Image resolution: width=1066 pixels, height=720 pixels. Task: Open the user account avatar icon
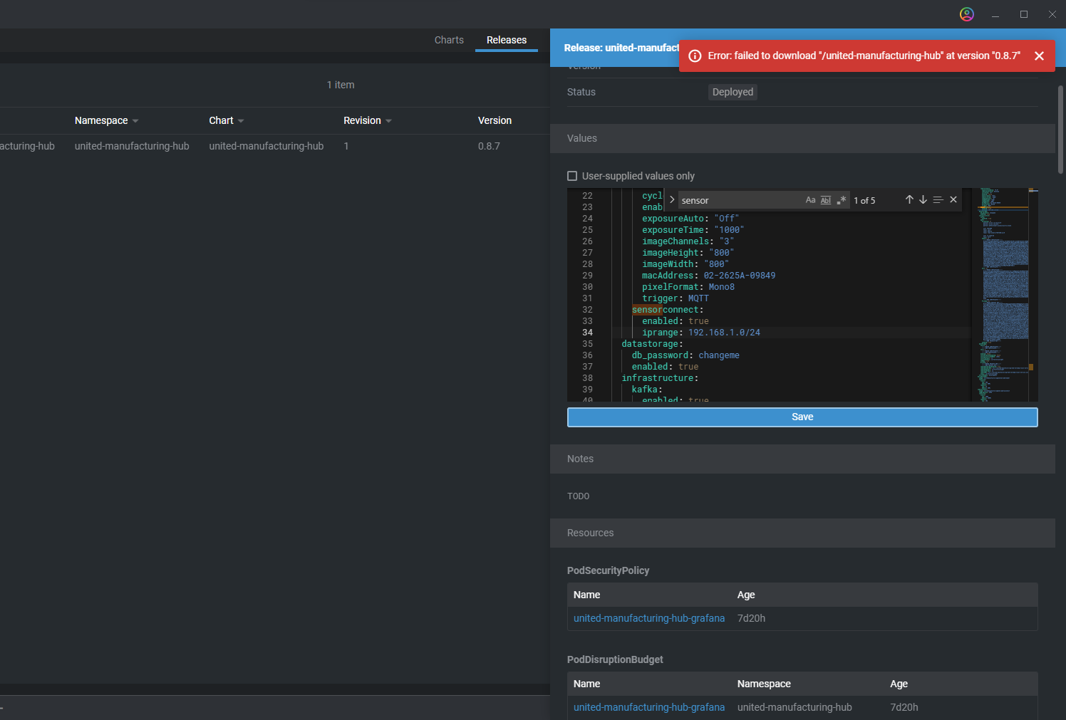pyautogui.click(x=967, y=14)
